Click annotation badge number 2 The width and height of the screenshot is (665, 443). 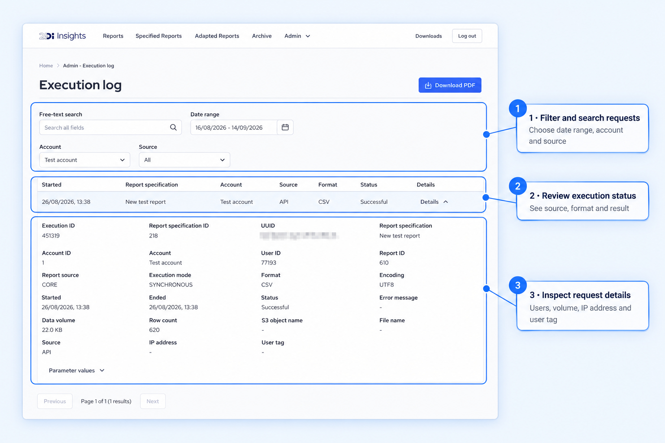tap(517, 186)
